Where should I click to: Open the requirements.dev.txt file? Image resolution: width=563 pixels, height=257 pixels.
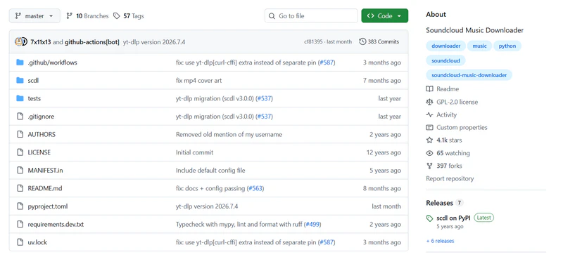(56, 225)
